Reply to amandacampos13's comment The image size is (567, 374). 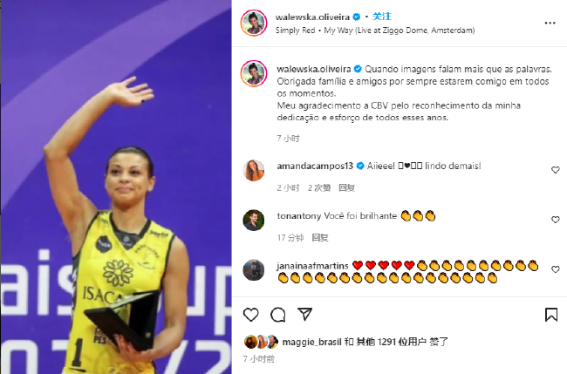pyautogui.click(x=346, y=187)
